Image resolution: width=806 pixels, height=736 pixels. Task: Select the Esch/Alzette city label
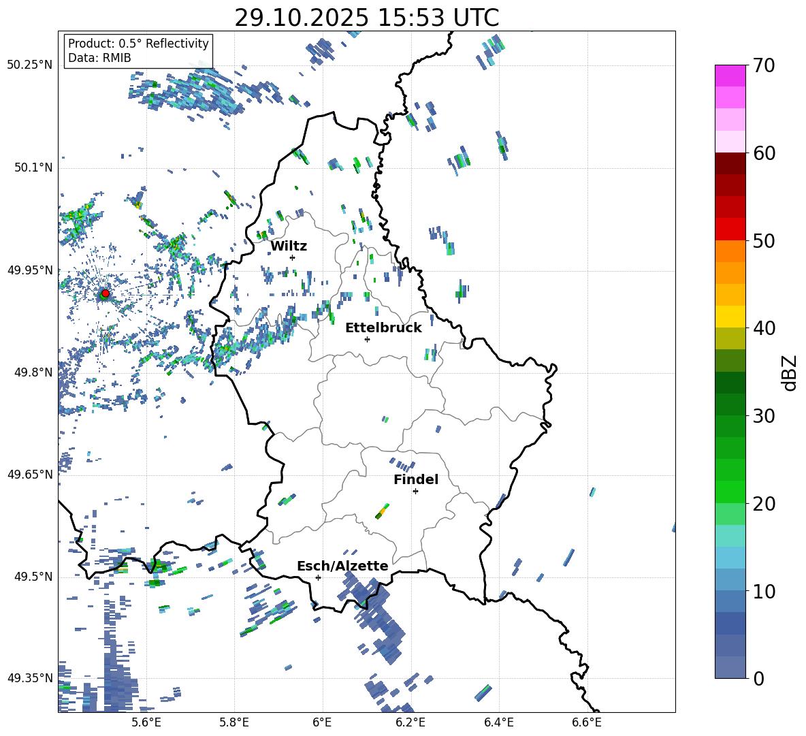[x=342, y=566]
